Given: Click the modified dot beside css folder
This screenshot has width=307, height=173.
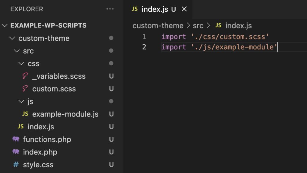Looking at the screenshot, I should [111, 63].
